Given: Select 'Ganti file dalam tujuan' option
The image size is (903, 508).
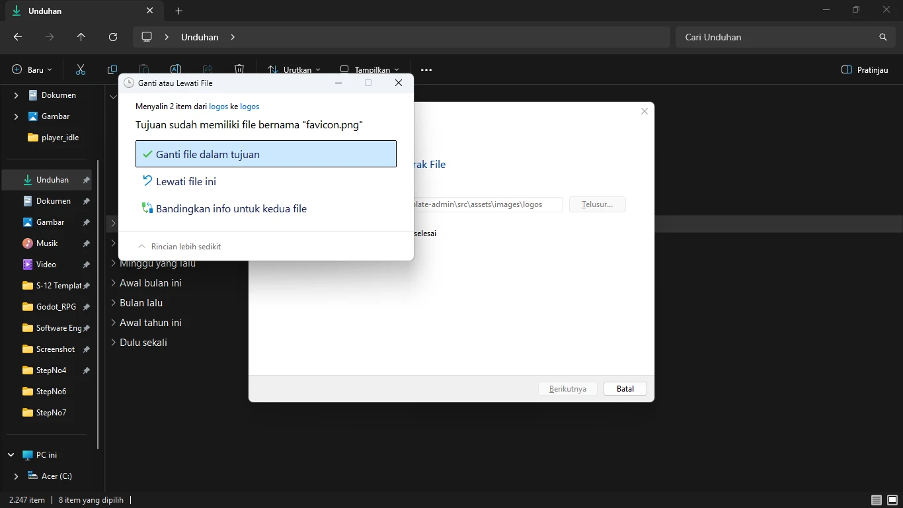Looking at the screenshot, I should pos(266,154).
